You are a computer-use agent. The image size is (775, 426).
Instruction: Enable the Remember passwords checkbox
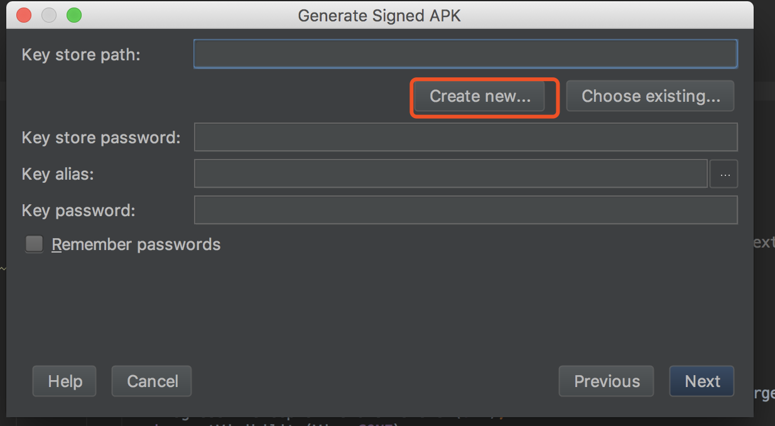(35, 244)
